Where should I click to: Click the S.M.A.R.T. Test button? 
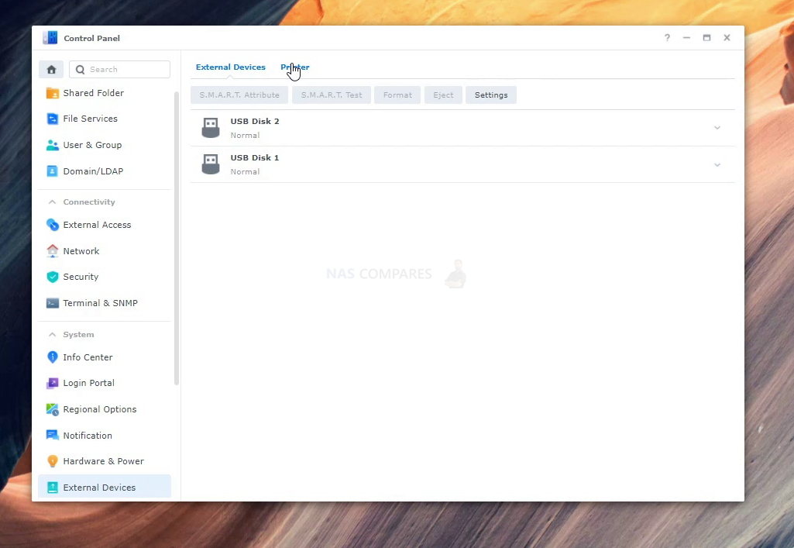pyautogui.click(x=332, y=95)
